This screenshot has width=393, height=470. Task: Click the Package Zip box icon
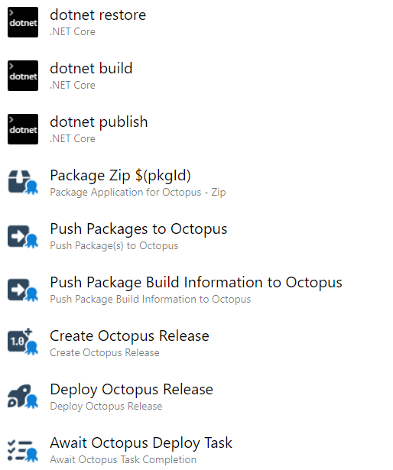click(23, 183)
